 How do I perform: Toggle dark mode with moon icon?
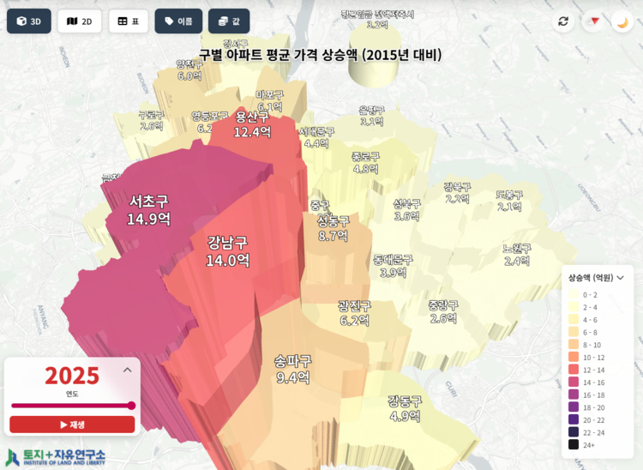[x=622, y=21]
